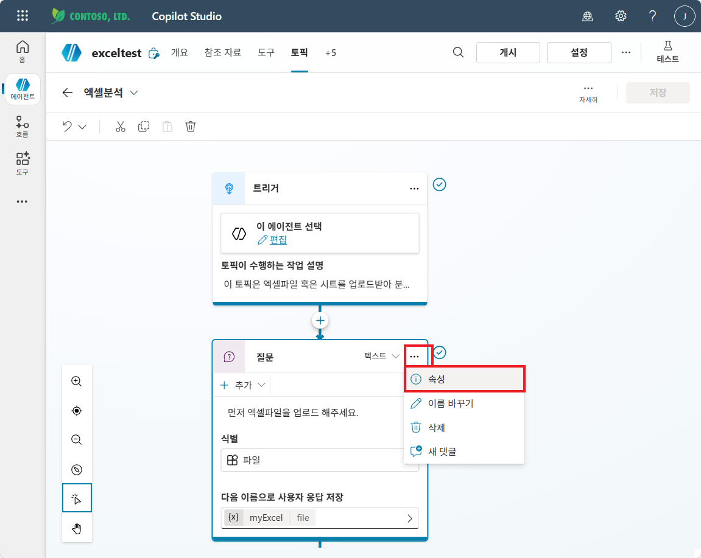Click the 자세히 more options button
This screenshot has width=701, height=558.
[588, 93]
